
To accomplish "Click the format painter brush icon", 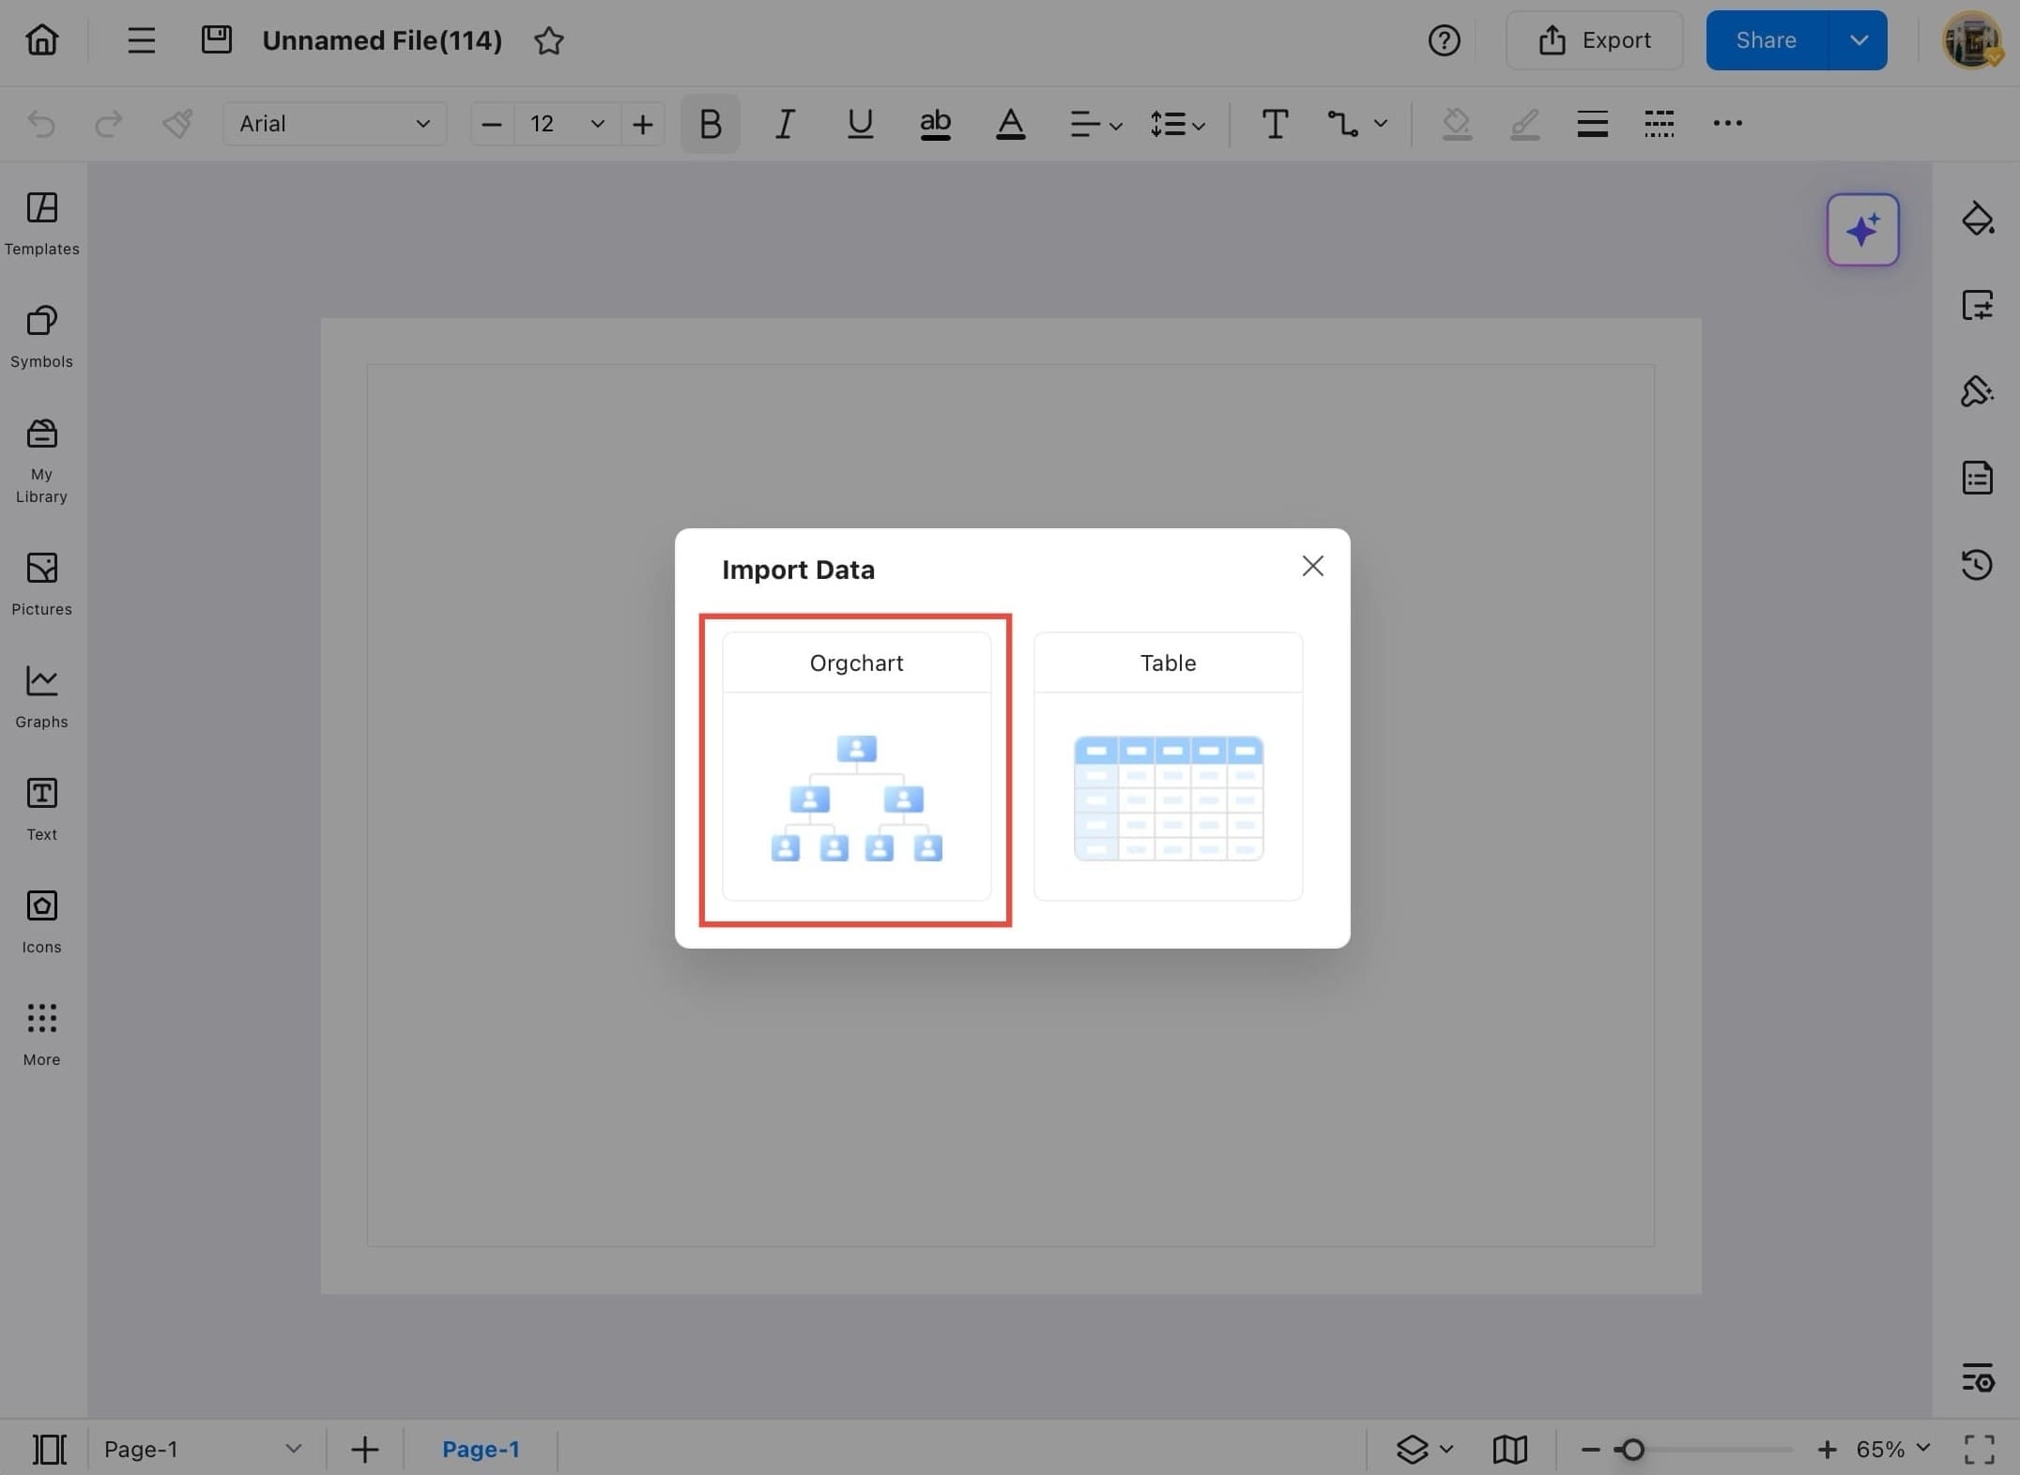I will pyautogui.click(x=177, y=124).
